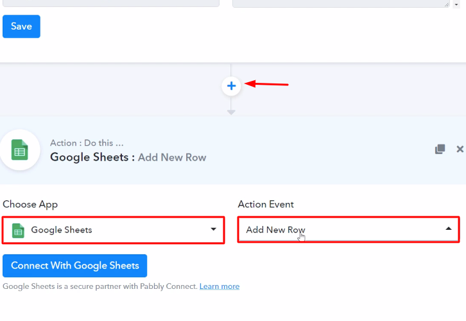Click the gray connector arrow below plus

click(x=231, y=112)
